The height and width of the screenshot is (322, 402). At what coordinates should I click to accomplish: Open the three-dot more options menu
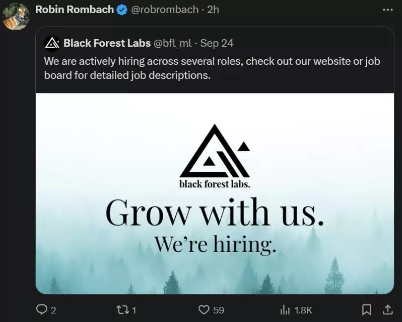point(387,10)
